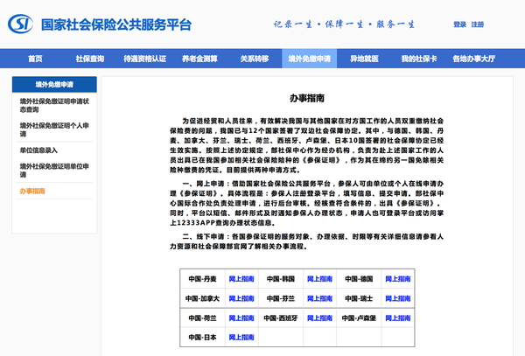Viewport: 525px width, 356px height.
Task: Open 网上指南 link for 中国-加拿大
Action: click(241, 298)
